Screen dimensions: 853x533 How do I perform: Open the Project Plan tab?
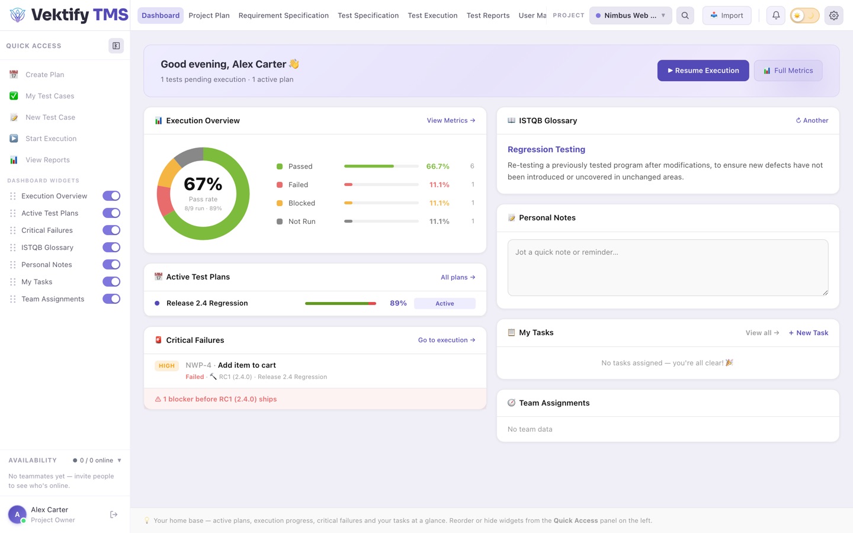click(209, 15)
